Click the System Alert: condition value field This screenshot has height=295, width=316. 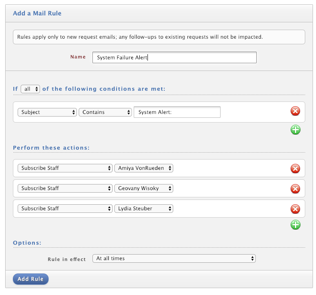point(177,112)
